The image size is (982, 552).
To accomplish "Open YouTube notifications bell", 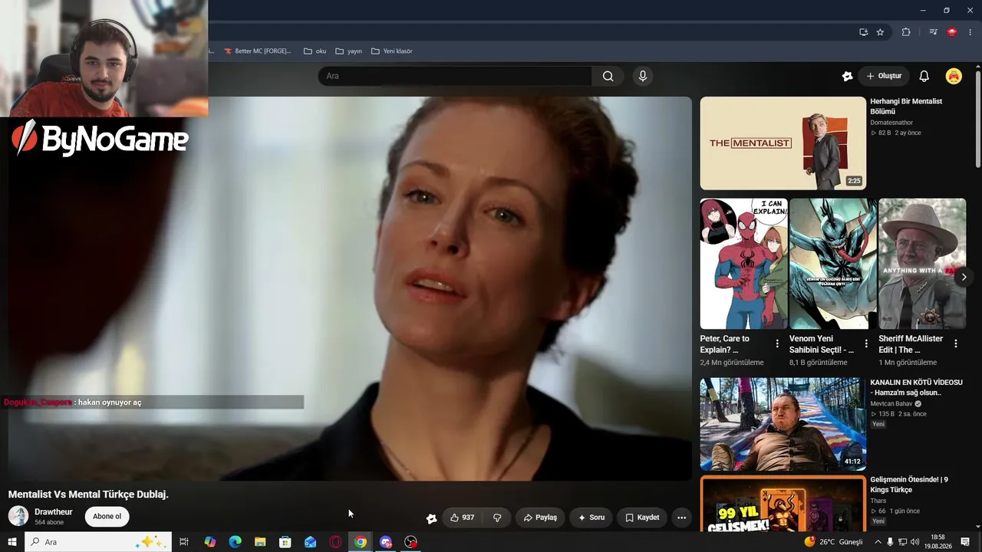I will [x=924, y=76].
